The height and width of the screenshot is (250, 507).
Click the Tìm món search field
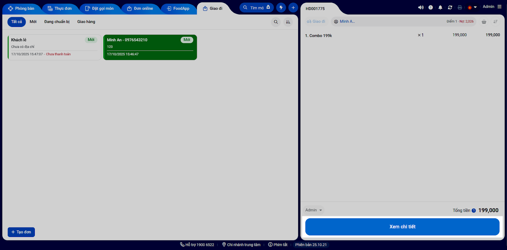[257, 8]
